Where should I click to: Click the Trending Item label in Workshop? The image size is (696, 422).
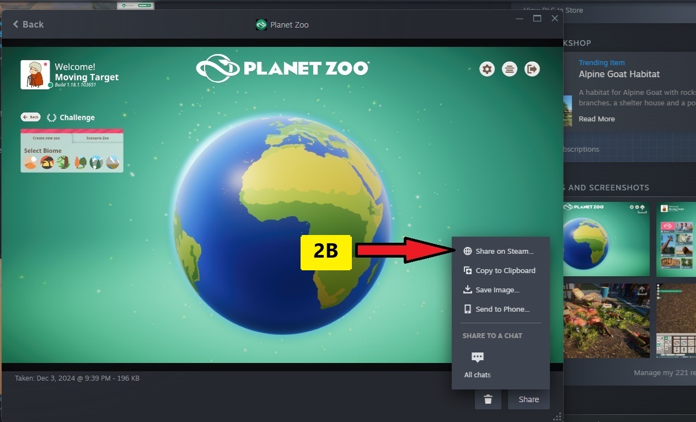tap(602, 62)
